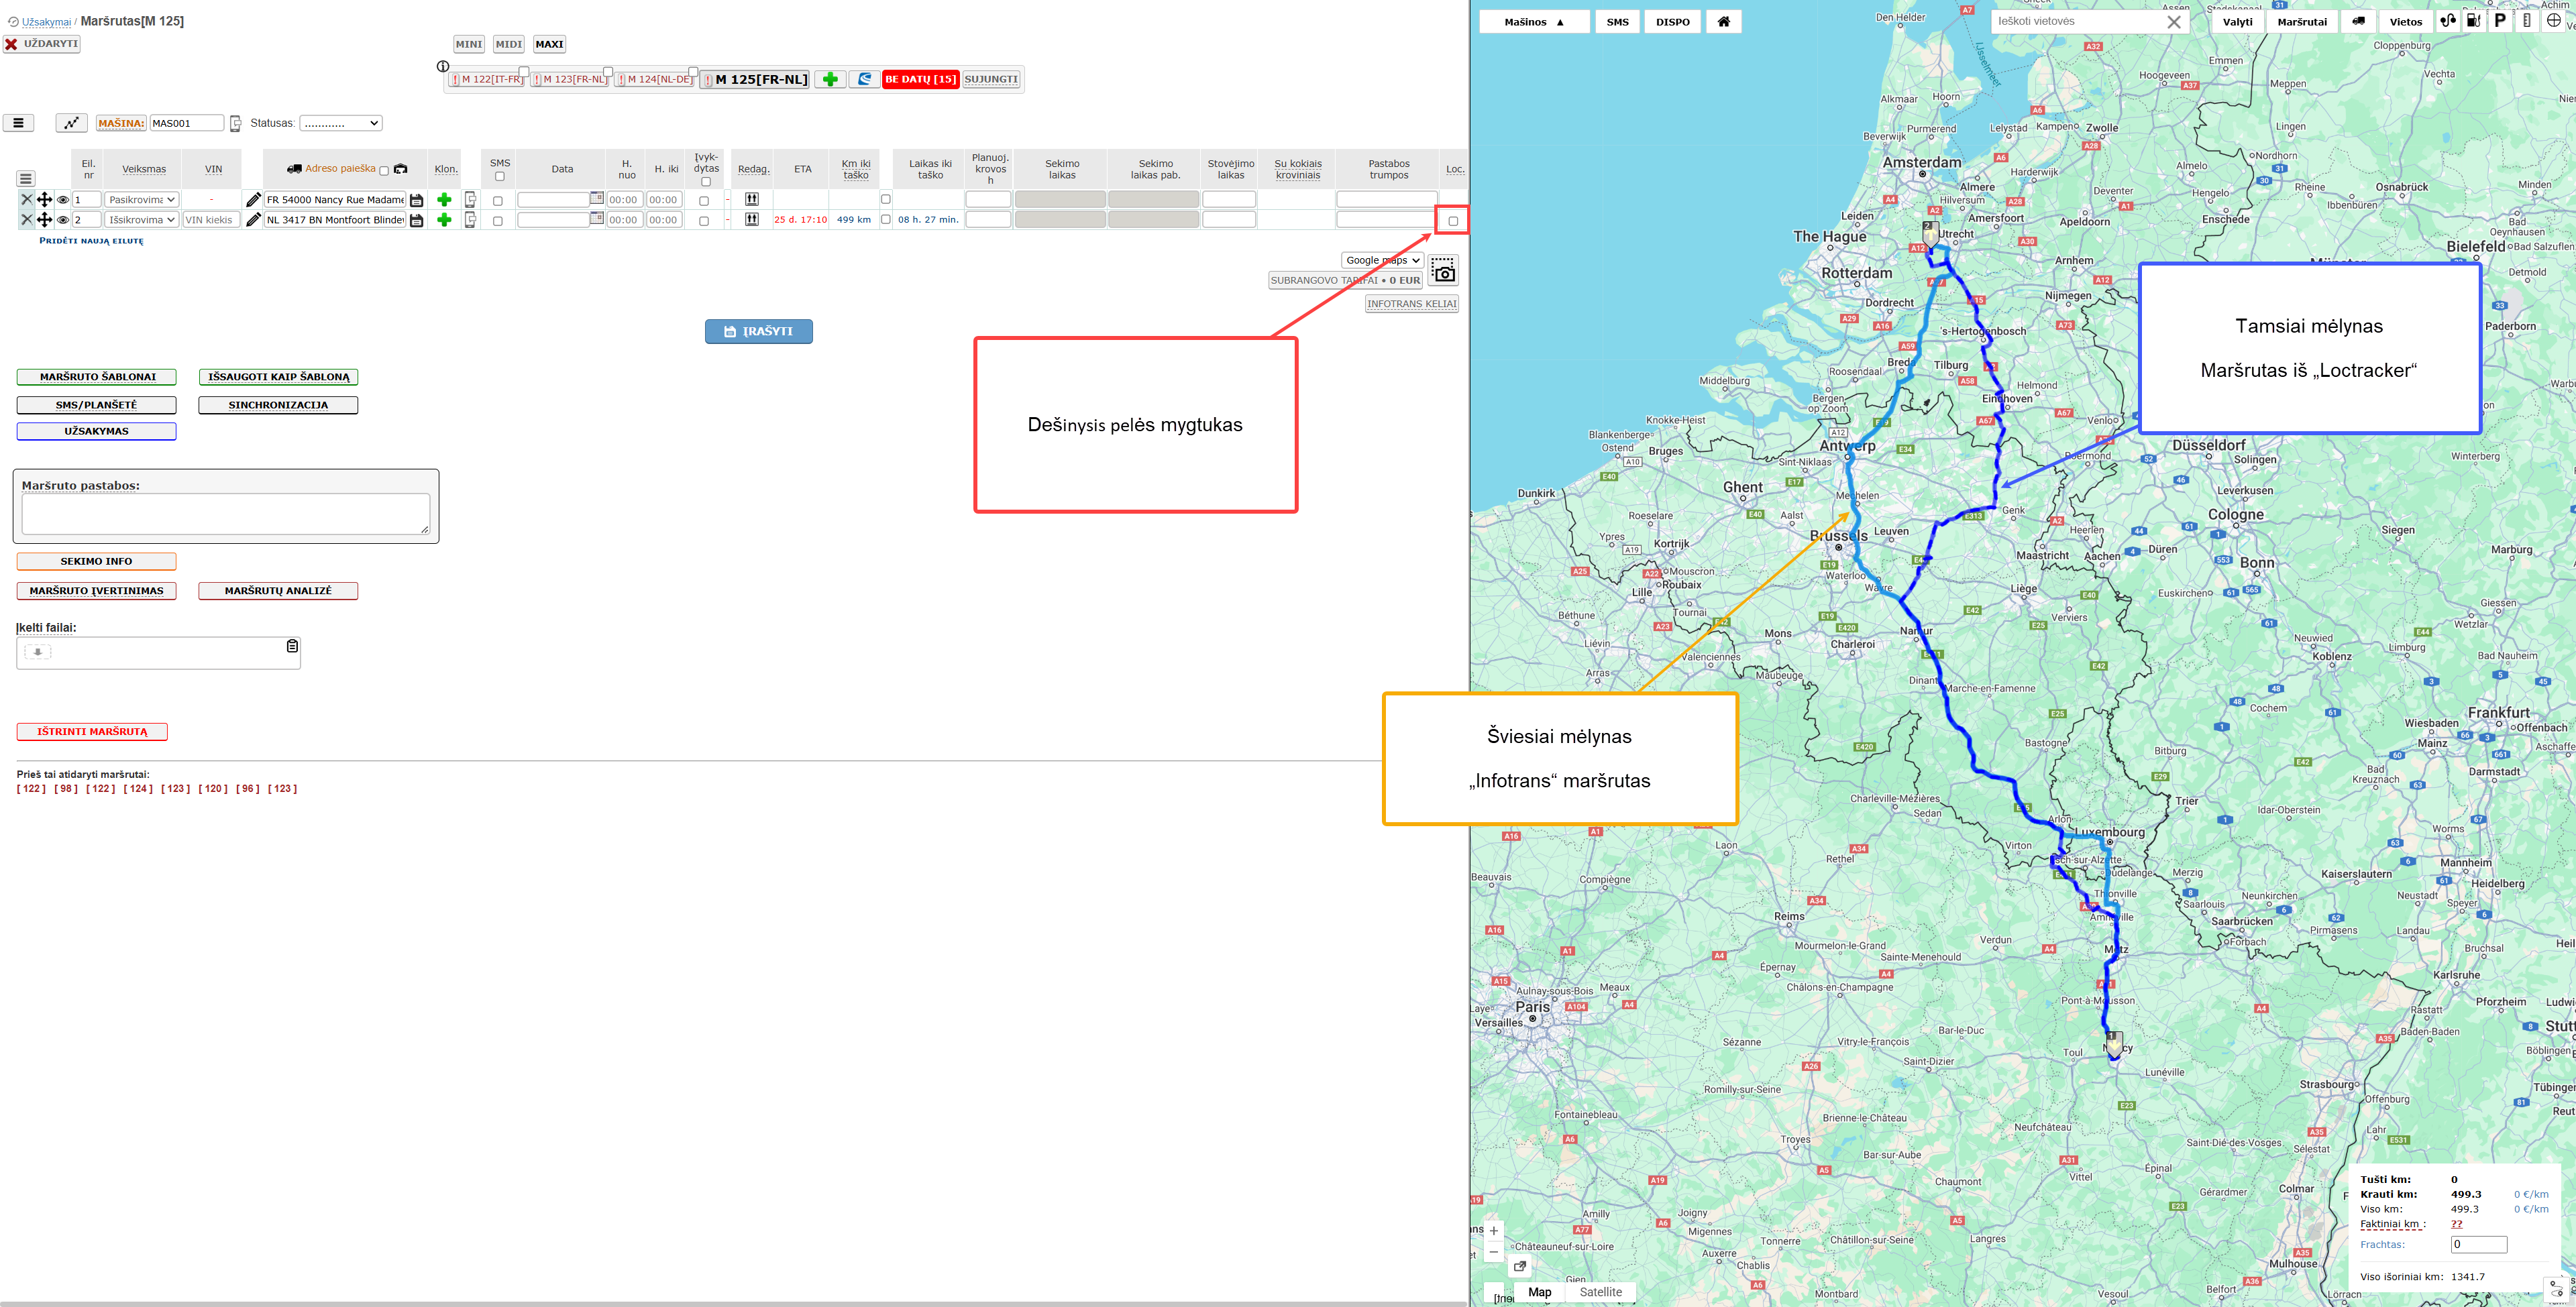The width and height of the screenshot is (2576, 1307).
Task: Zoom out on the map with minus
Action: pyautogui.click(x=1494, y=1252)
